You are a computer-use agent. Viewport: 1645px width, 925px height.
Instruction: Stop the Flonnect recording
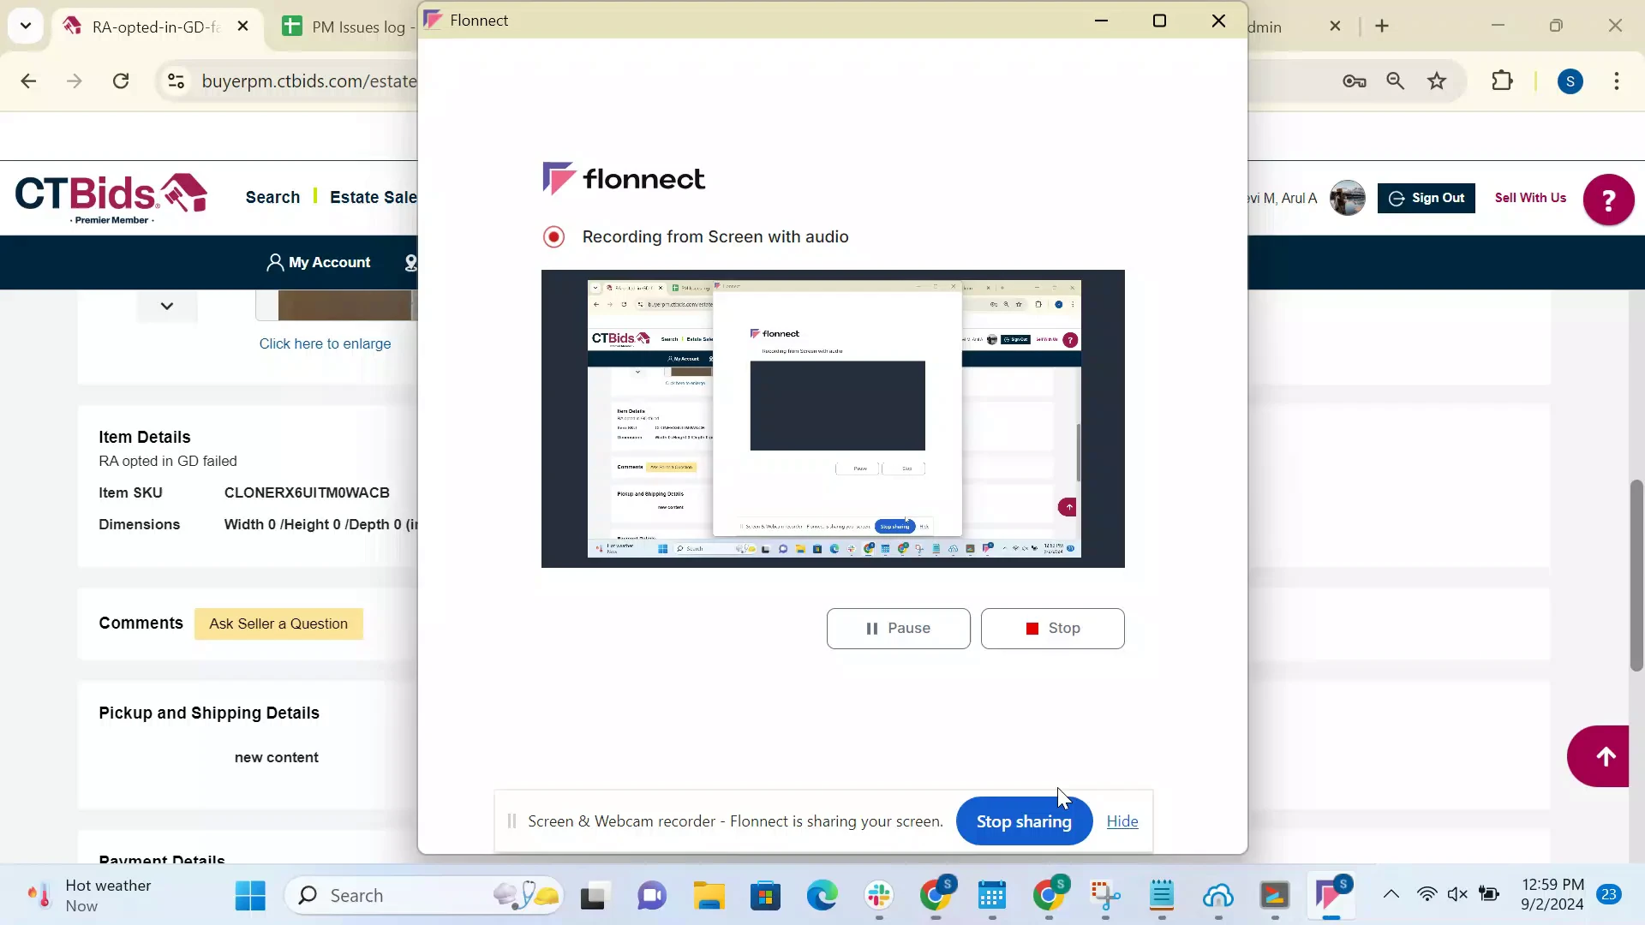[x=1052, y=629]
